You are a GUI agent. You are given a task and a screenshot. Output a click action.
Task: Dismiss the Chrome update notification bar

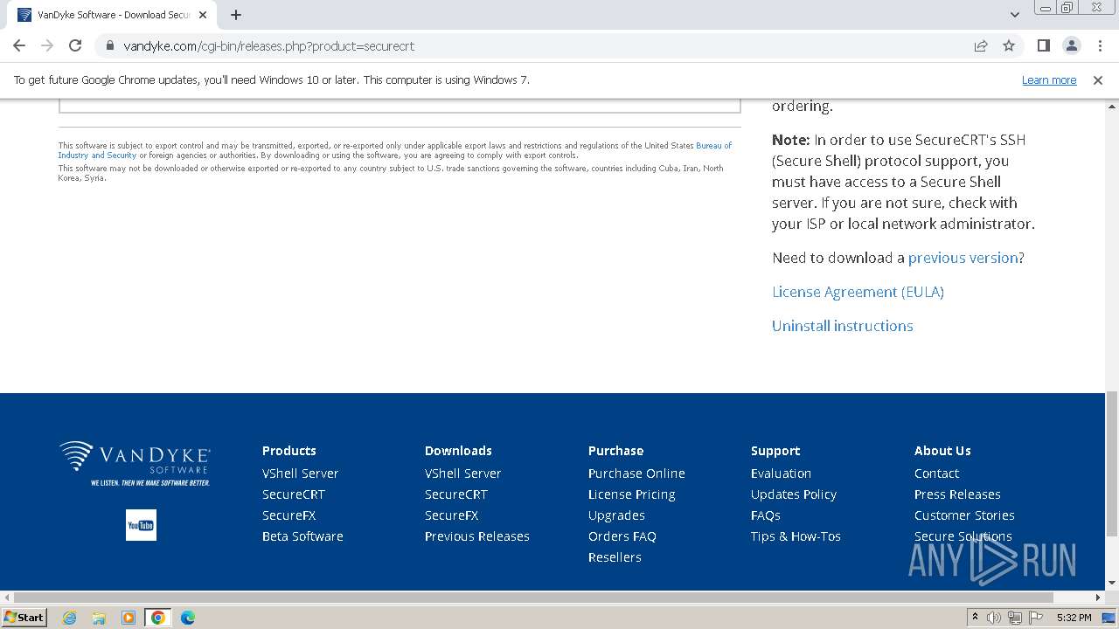[x=1098, y=80]
